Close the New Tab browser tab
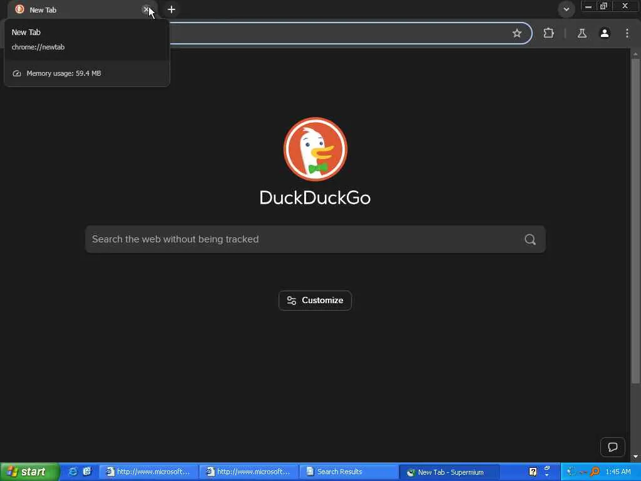The image size is (641, 481). click(x=146, y=9)
